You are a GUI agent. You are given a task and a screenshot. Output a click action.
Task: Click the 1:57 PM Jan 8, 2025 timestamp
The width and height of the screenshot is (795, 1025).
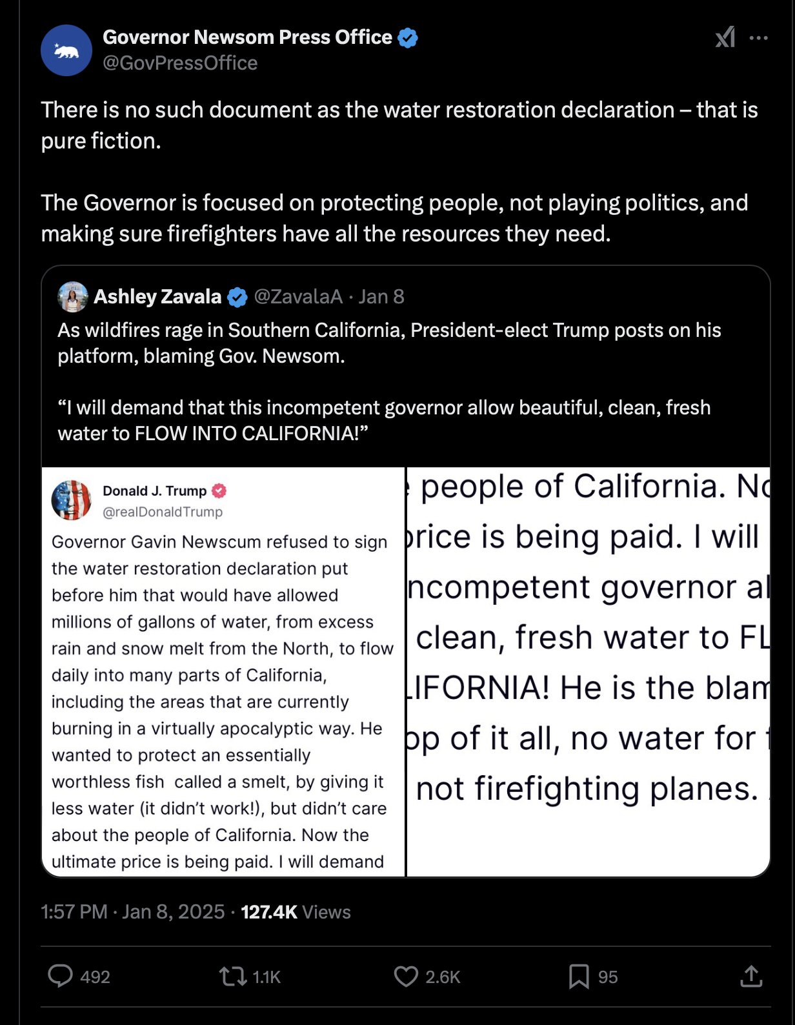point(132,912)
